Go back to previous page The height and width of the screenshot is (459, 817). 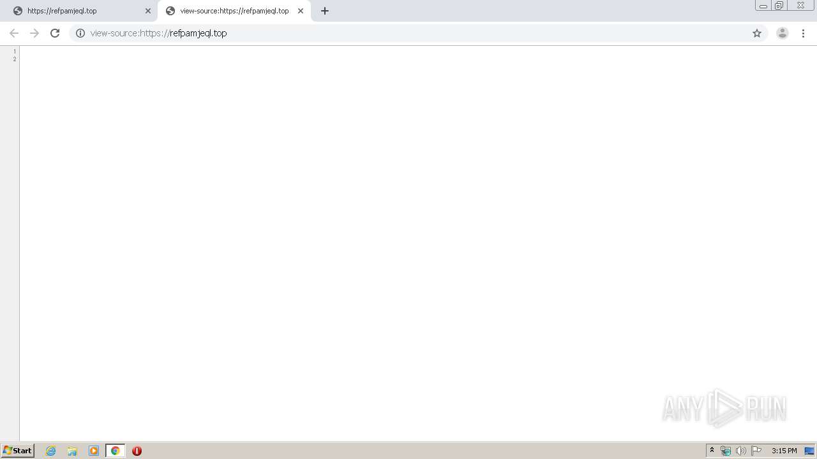(x=14, y=33)
